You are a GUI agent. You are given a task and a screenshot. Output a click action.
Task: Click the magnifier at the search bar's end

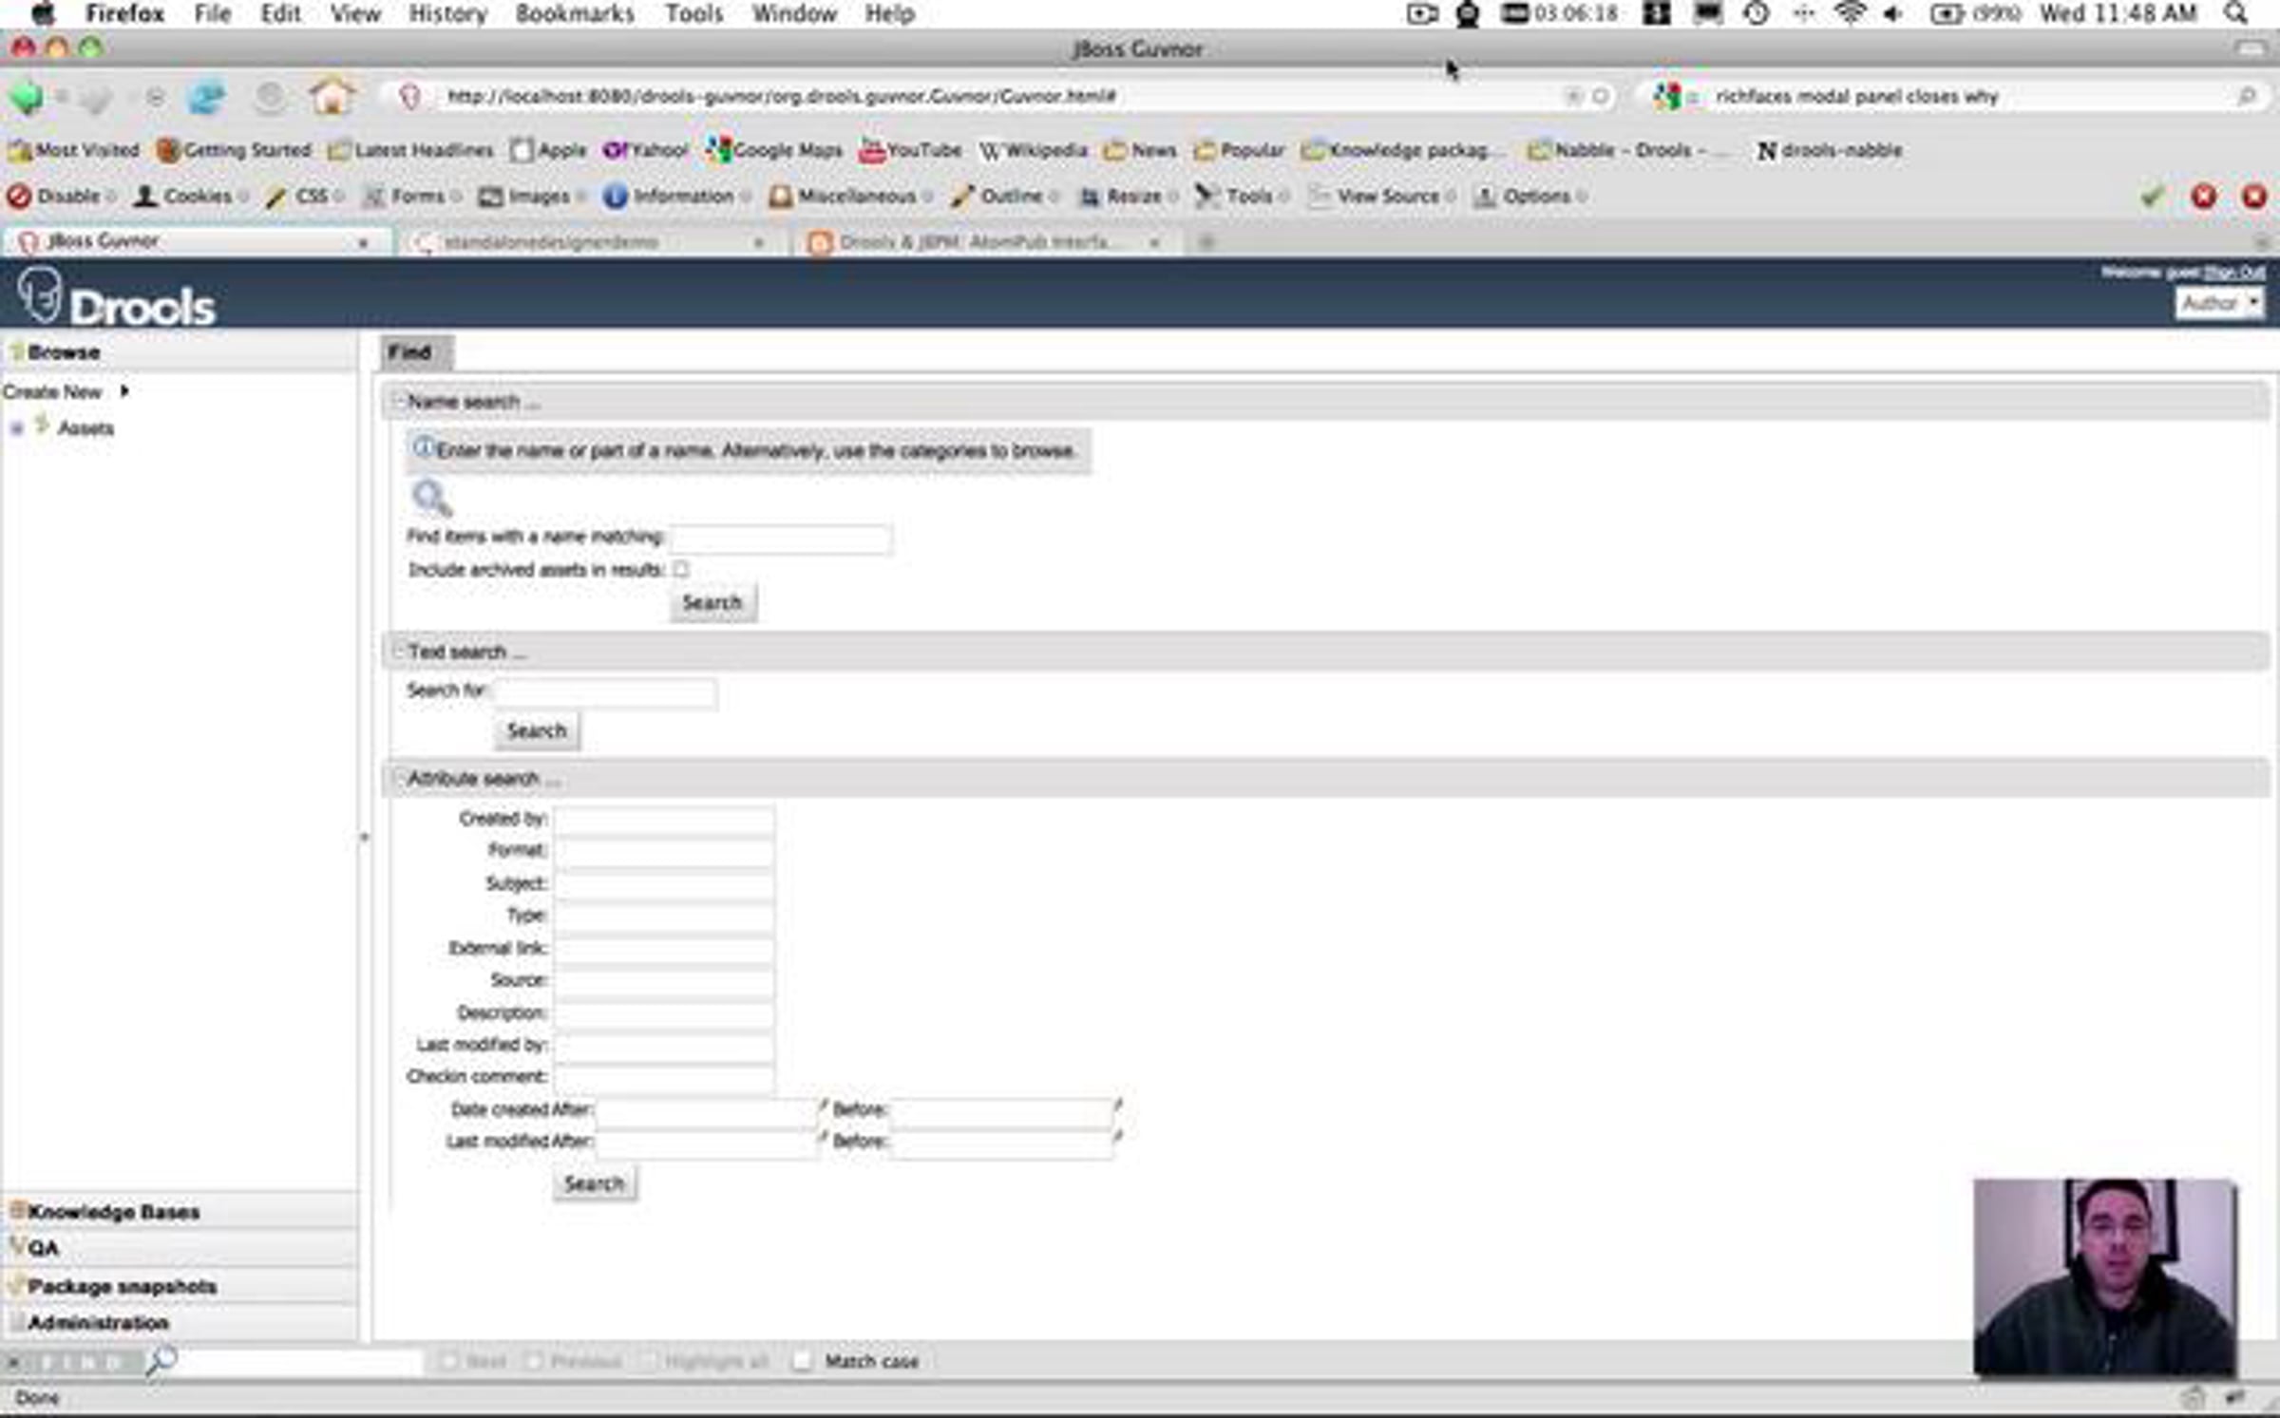point(2247,96)
